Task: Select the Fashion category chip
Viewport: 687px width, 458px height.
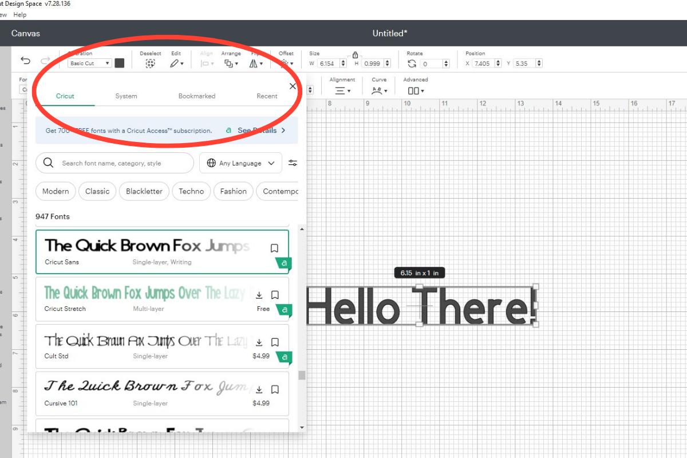Action: pos(234,191)
